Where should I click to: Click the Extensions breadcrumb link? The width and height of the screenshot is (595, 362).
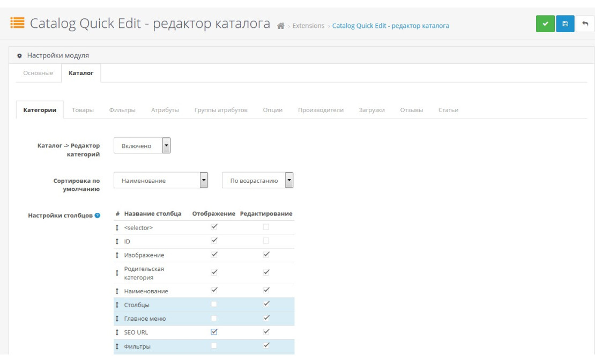coord(308,26)
